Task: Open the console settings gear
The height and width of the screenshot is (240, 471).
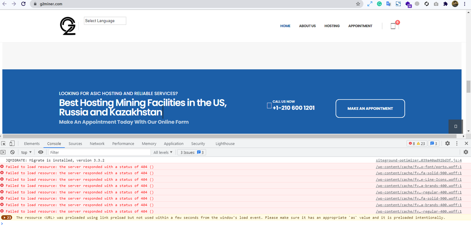Action: coord(466,152)
